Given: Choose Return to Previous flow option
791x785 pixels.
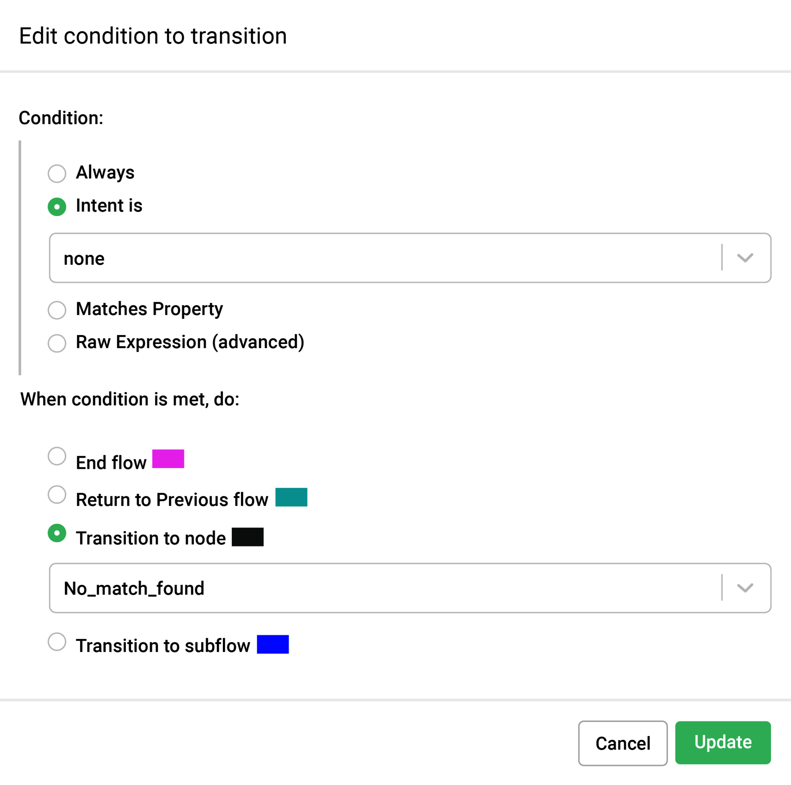Looking at the screenshot, I should (57, 494).
